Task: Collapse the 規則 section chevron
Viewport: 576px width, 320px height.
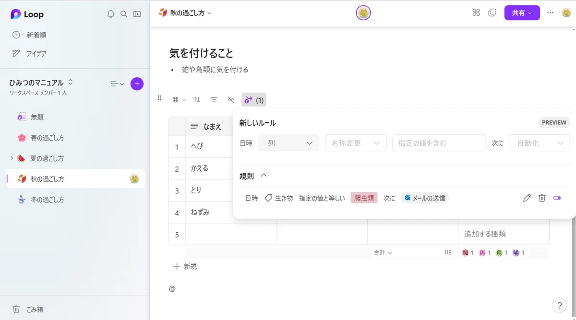Action: coord(264,176)
